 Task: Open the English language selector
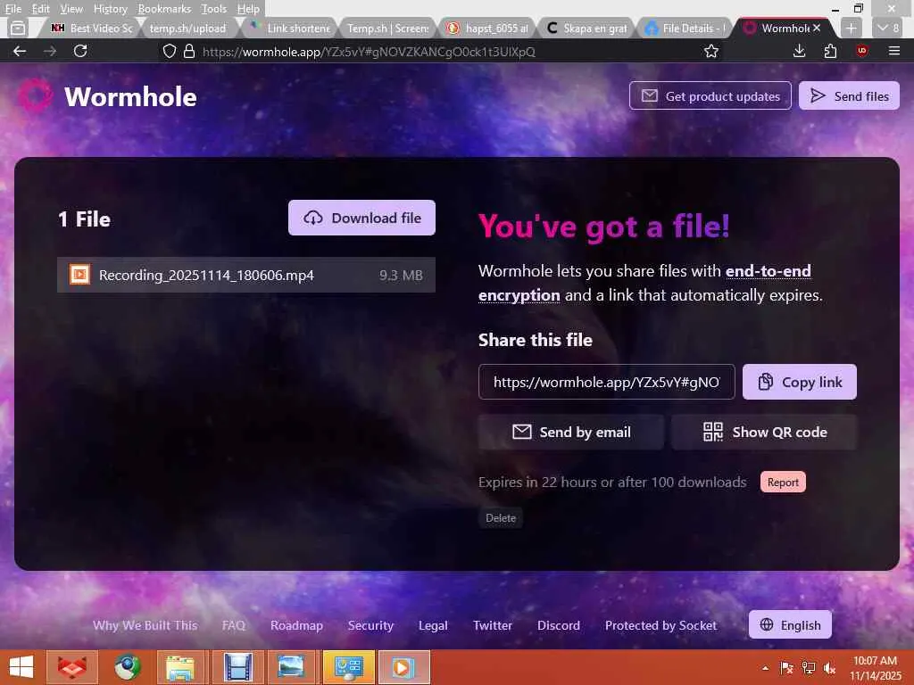(790, 624)
